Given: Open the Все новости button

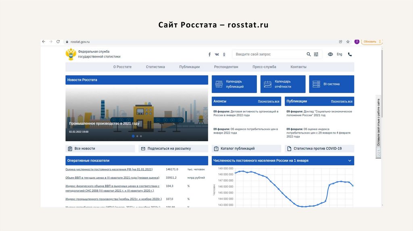Looking at the screenshot, I should click(100, 148).
